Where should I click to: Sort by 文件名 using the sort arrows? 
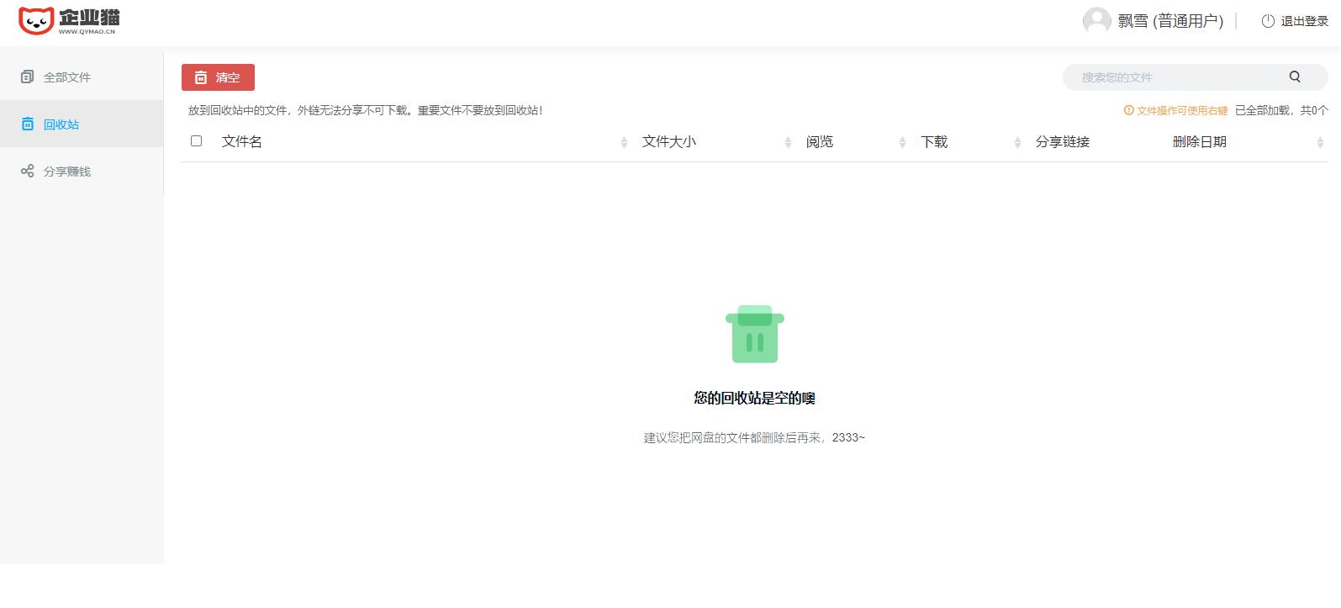tap(624, 143)
